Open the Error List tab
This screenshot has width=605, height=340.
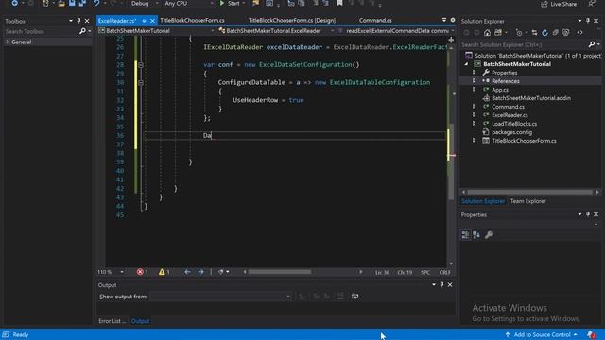click(x=112, y=321)
